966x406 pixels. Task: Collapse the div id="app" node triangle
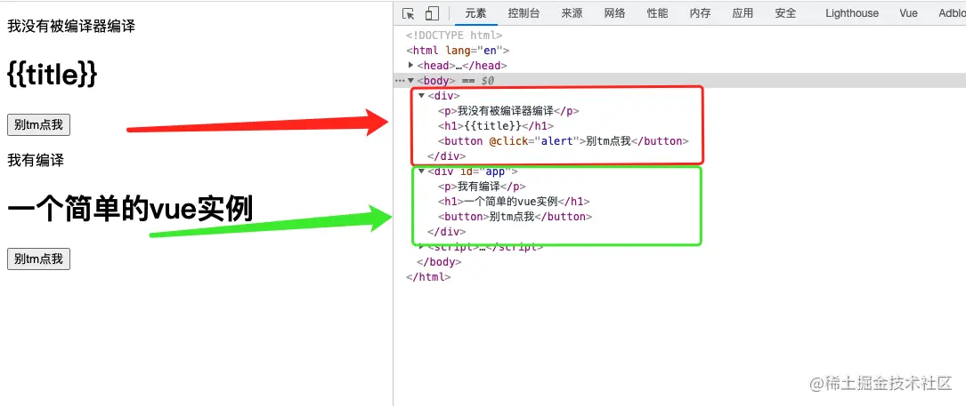421,171
